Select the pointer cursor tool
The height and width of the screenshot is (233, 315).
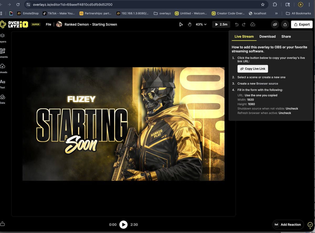(181, 24)
